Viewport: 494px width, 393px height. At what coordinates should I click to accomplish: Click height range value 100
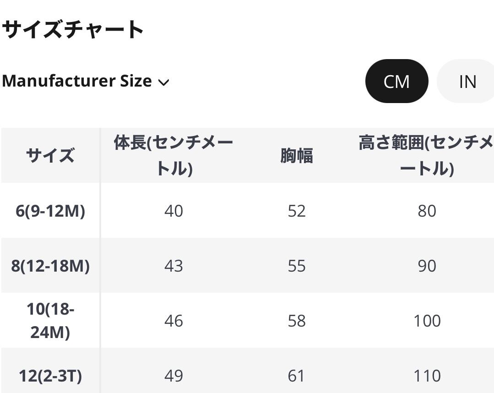(x=427, y=321)
